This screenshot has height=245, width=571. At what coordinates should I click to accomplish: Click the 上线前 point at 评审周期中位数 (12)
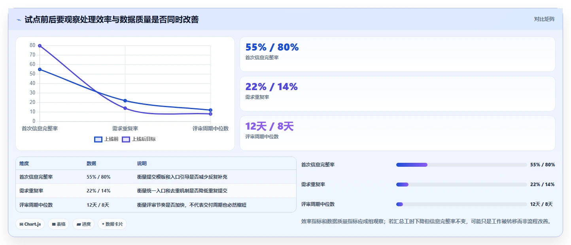[210, 110]
